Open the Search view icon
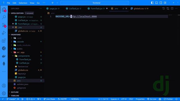Image resolution: width=180 pixels, height=101 pixels. click(4, 17)
